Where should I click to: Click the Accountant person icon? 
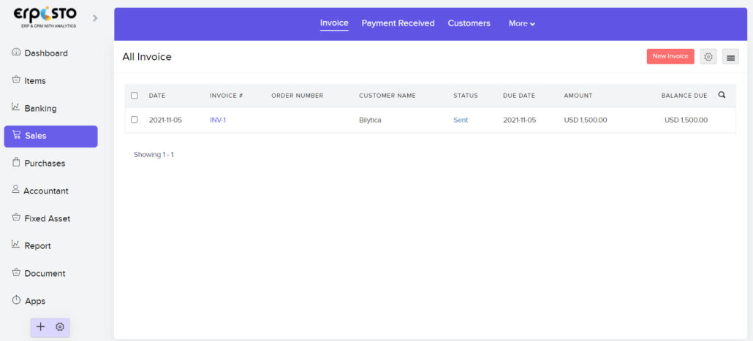[16, 190]
